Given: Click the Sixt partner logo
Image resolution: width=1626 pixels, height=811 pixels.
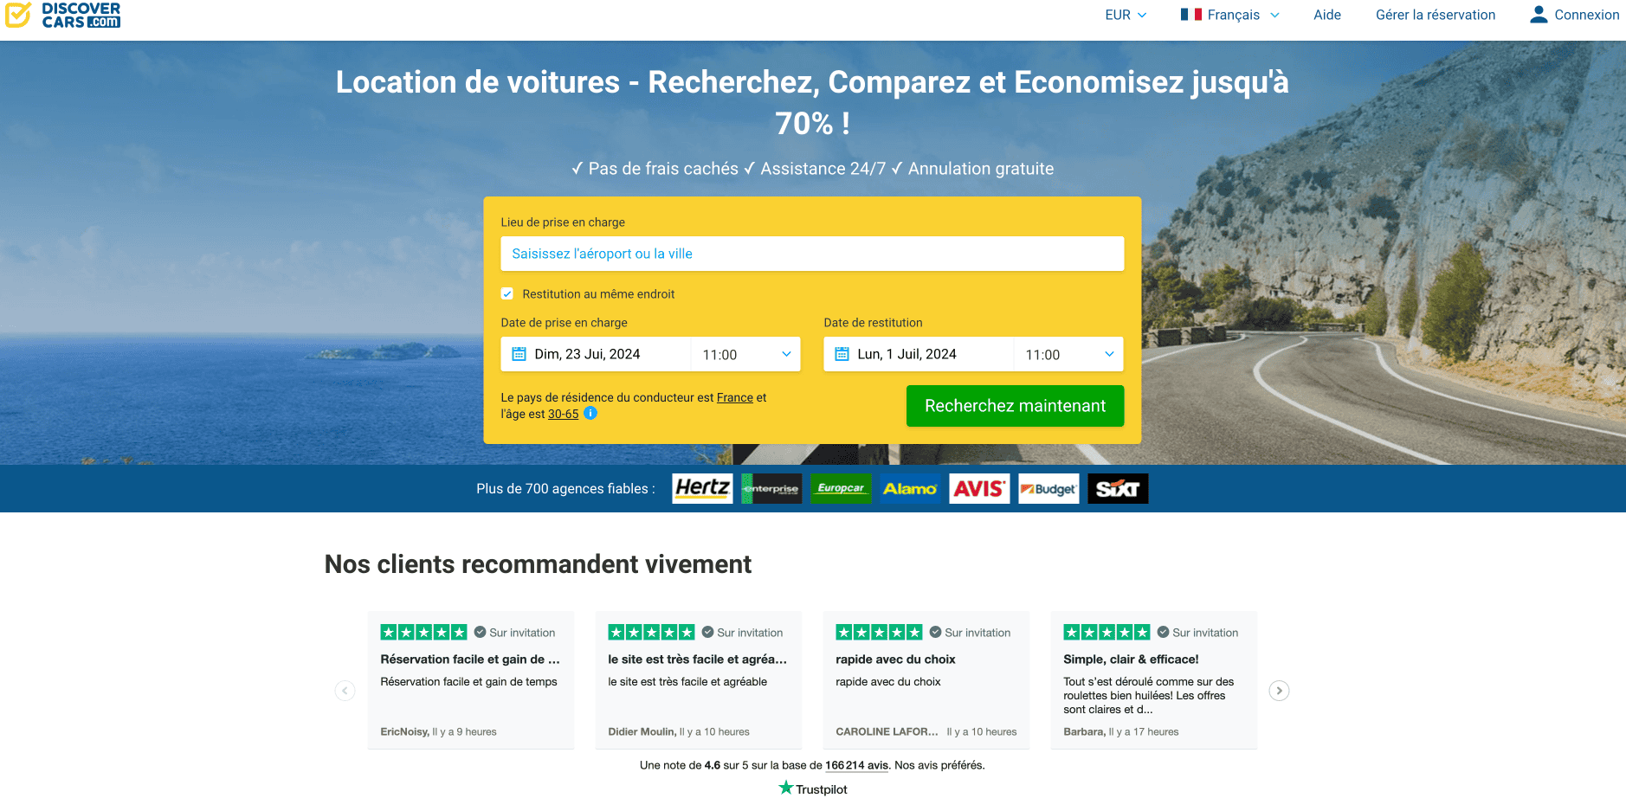Looking at the screenshot, I should (x=1117, y=488).
